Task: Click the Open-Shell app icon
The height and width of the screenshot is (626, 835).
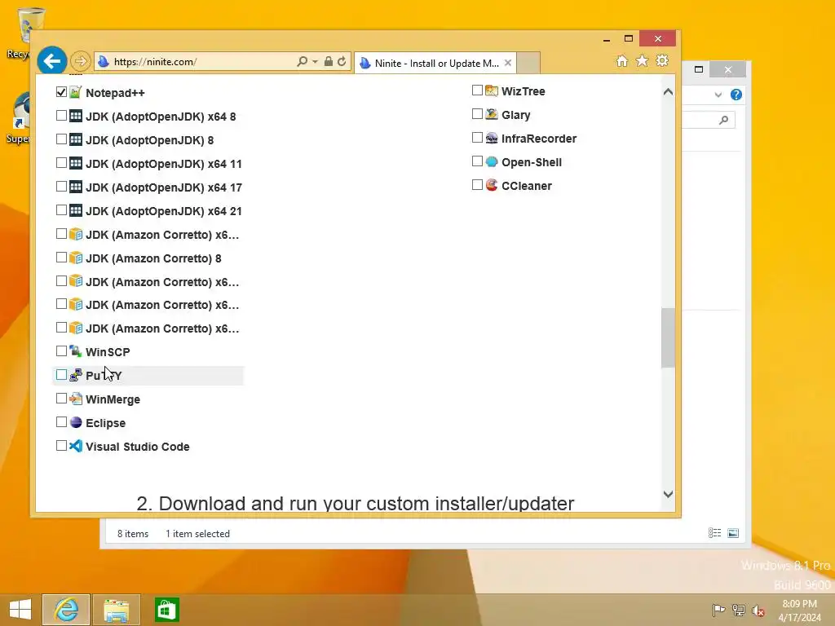Action: pyautogui.click(x=492, y=161)
